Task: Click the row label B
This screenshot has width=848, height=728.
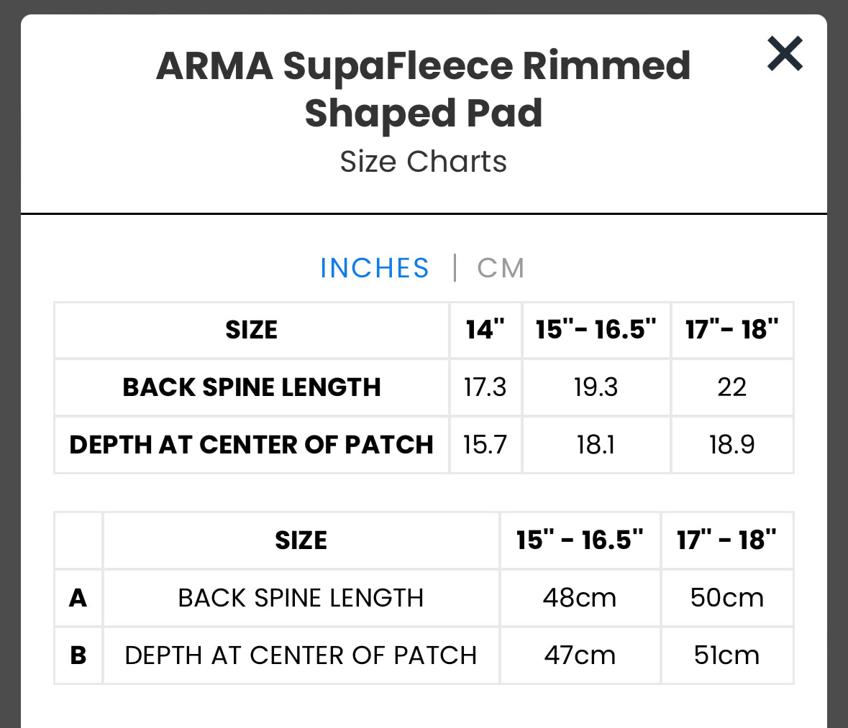Action: coord(78,655)
